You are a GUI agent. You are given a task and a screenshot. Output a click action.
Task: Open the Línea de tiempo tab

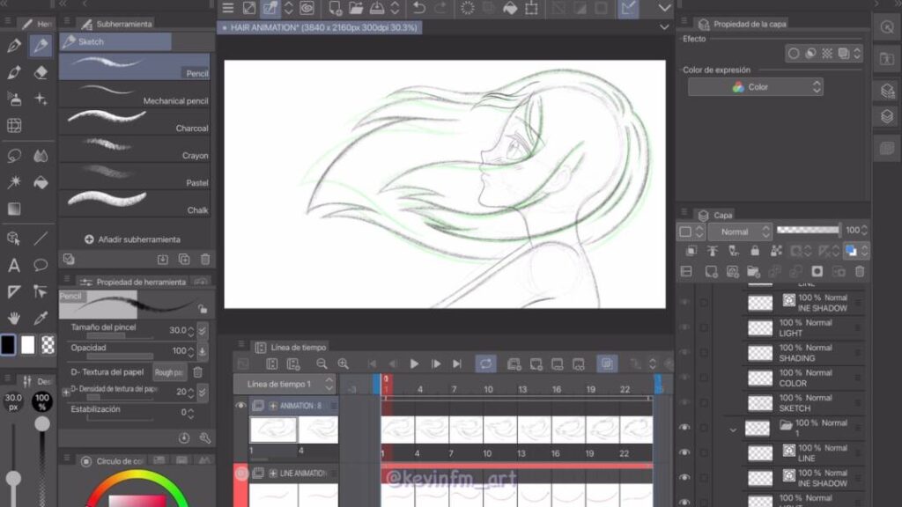291,347
